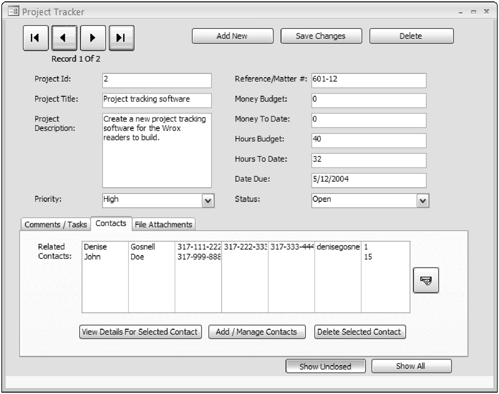The width and height of the screenshot is (499, 394).
Task: Open the Status dropdown arrow
Action: pos(423,200)
